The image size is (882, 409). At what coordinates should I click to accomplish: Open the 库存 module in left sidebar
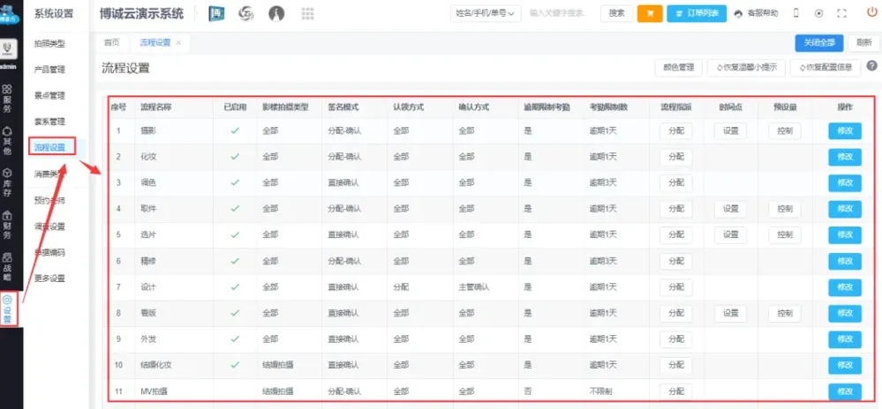coord(9,181)
